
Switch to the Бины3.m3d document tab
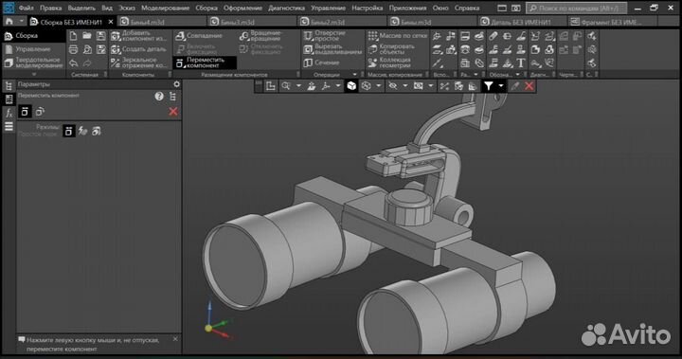coord(251,22)
